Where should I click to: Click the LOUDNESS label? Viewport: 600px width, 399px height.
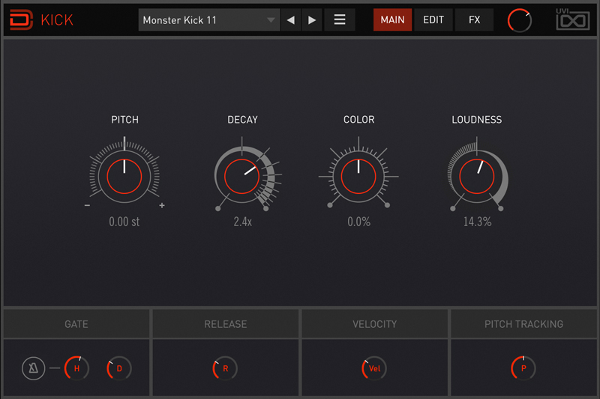pyautogui.click(x=477, y=120)
